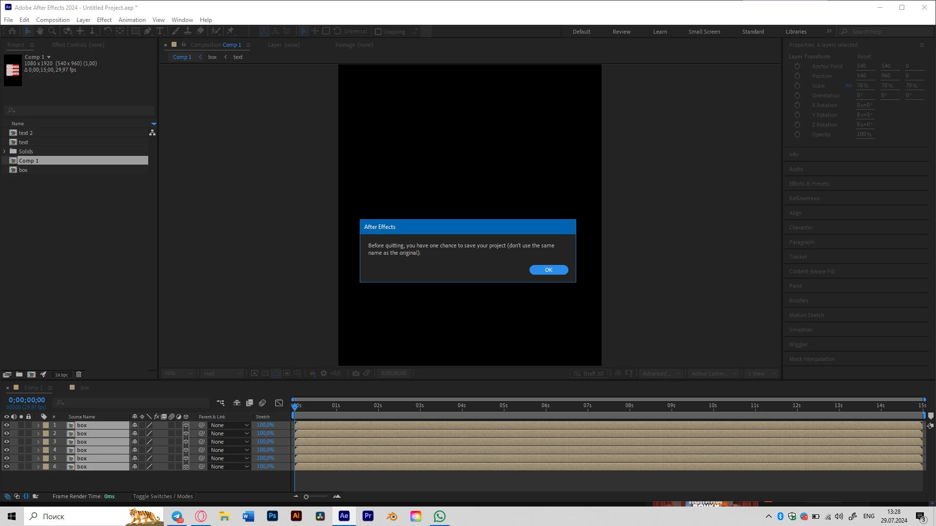Open the Parent dropdown for layer 2
936x526 pixels.
(229, 433)
